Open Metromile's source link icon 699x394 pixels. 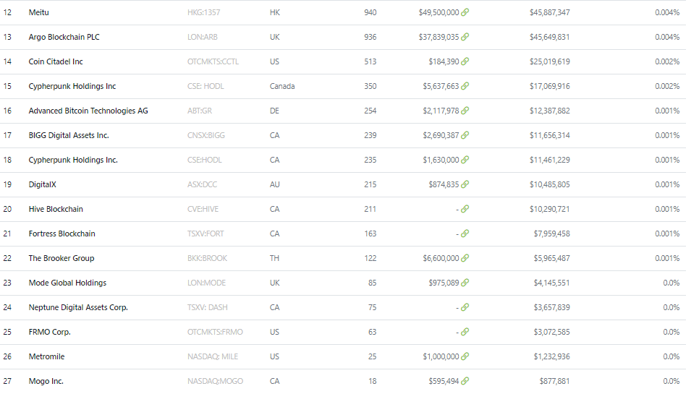(465, 356)
